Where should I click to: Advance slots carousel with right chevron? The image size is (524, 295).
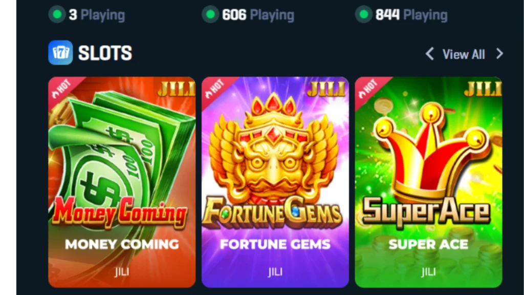coord(499,54)
